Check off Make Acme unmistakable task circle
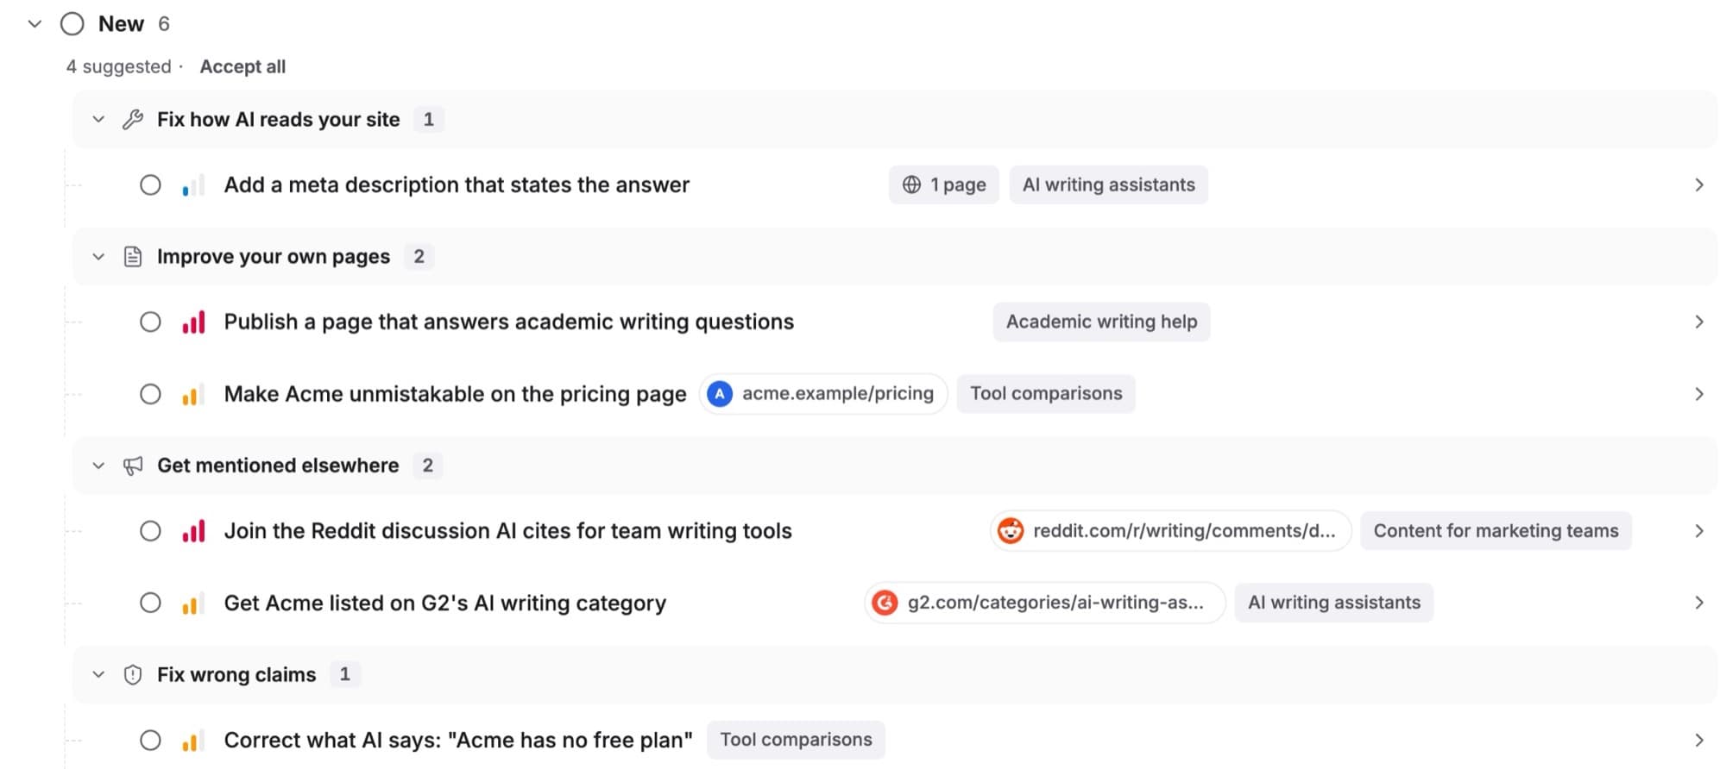Viewport: 1726px width, 769px height. [150, 395]
